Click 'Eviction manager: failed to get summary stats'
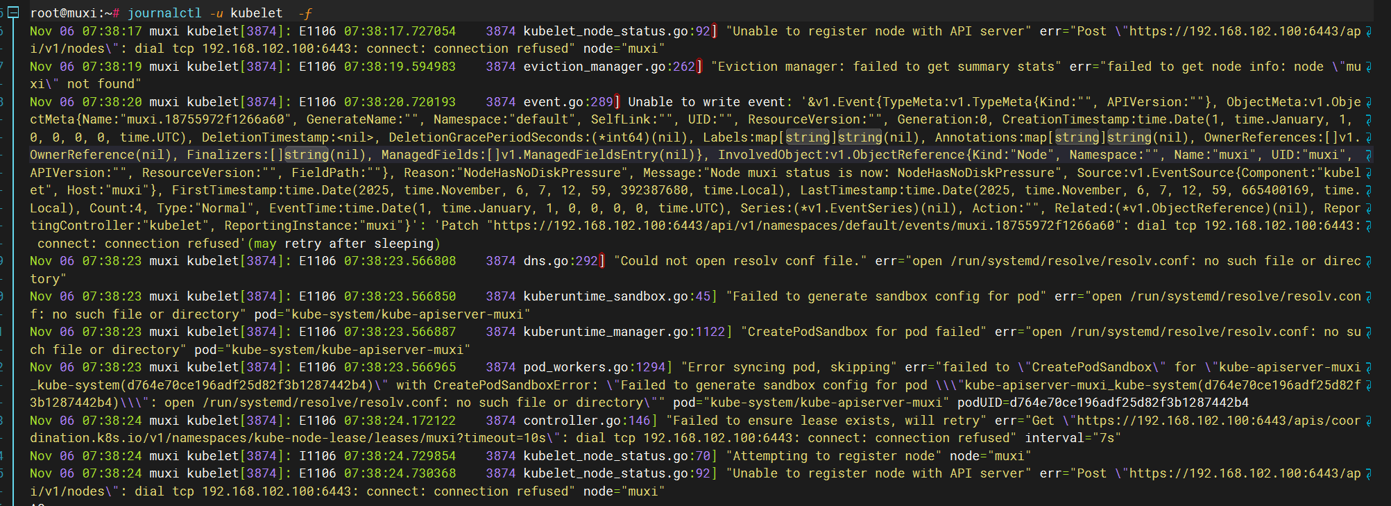Screen dimensions: 1391x506 886,67
